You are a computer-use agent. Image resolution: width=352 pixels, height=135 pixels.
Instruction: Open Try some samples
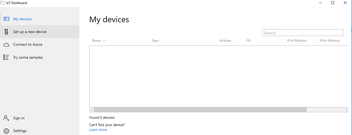[x=40, y=57]
